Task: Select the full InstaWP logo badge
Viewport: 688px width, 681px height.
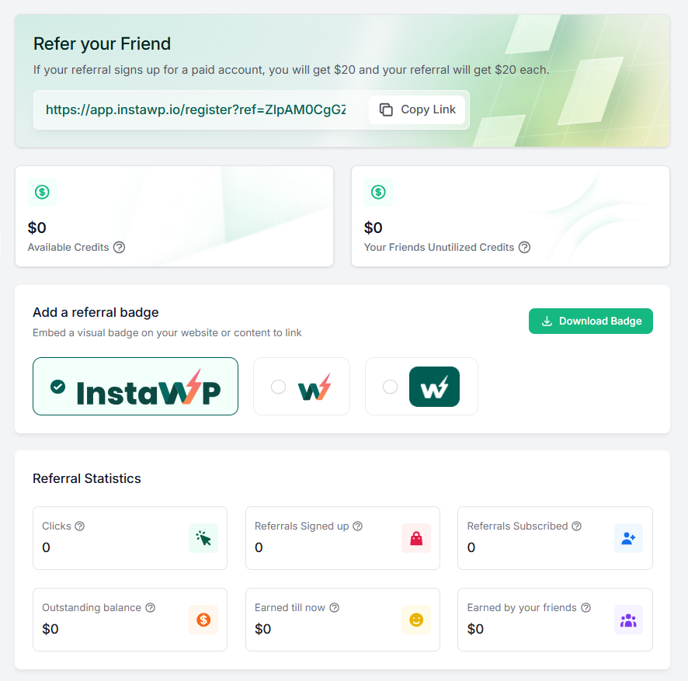Action: point(135,387)
